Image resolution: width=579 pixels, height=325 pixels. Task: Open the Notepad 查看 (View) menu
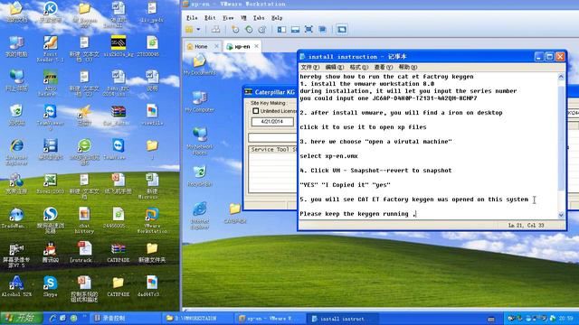click(383, 67)
